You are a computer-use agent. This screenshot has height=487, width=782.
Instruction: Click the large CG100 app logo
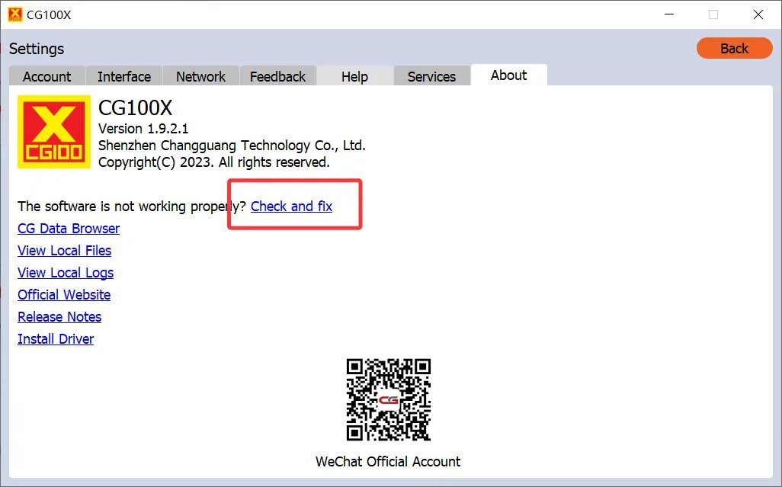tap(54, 132)
